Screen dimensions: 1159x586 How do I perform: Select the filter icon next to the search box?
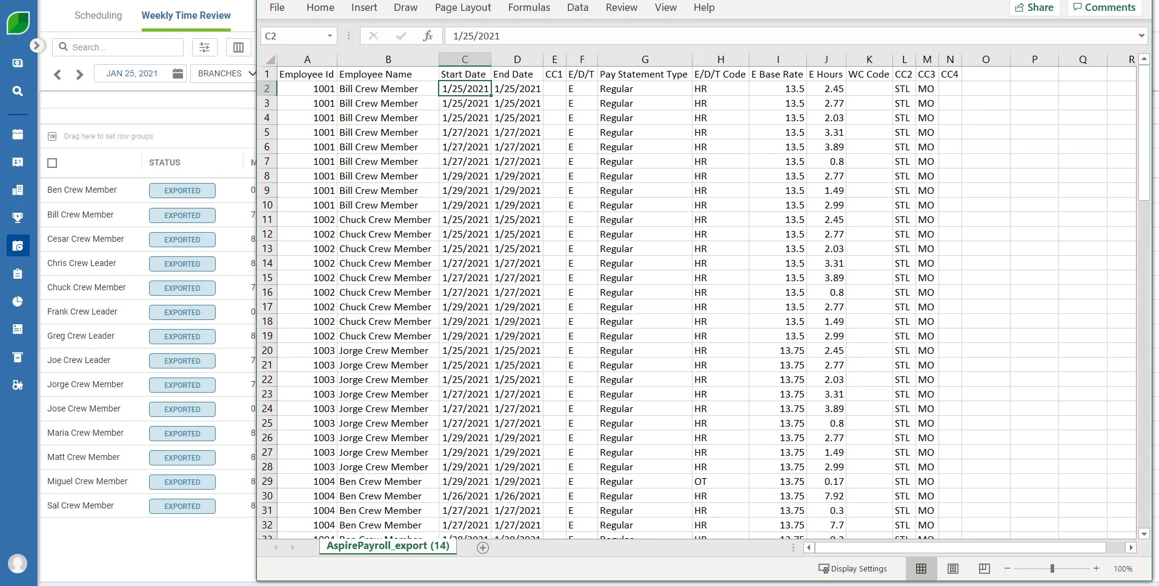click(x=204, y=47)
